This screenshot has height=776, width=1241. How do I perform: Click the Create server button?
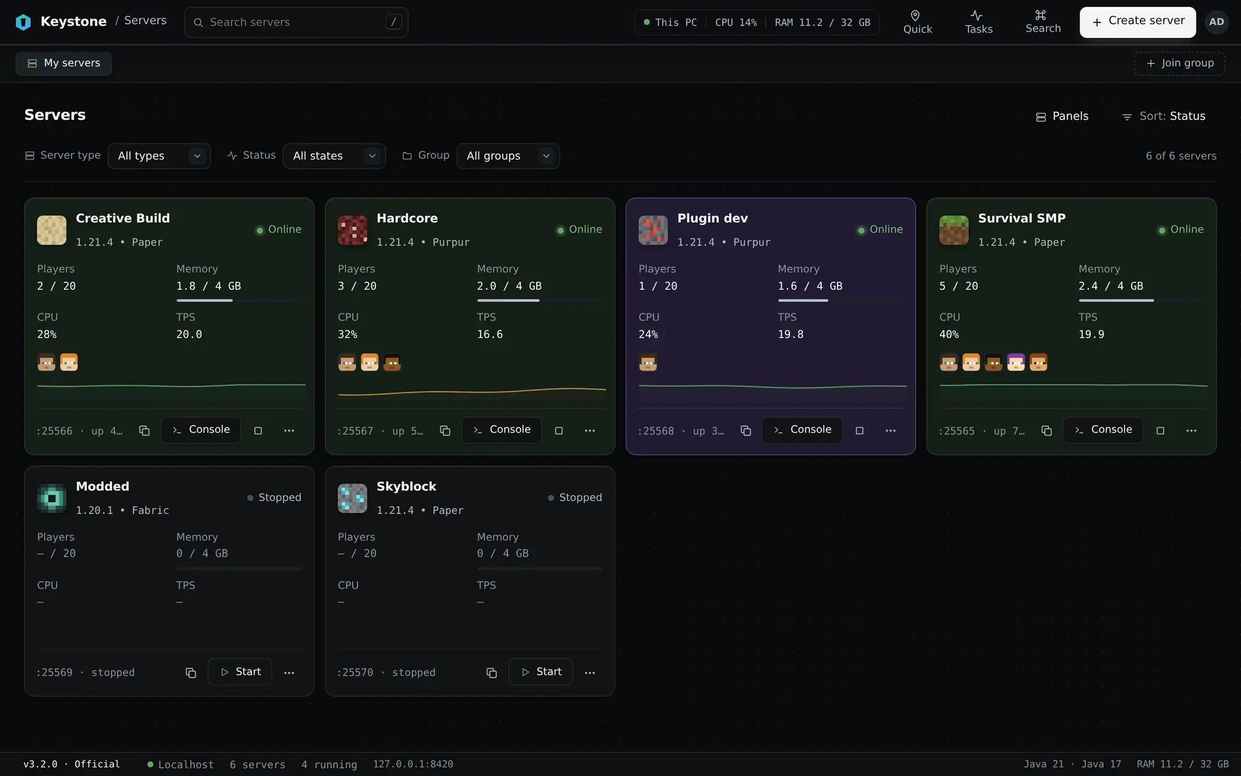1137,22
